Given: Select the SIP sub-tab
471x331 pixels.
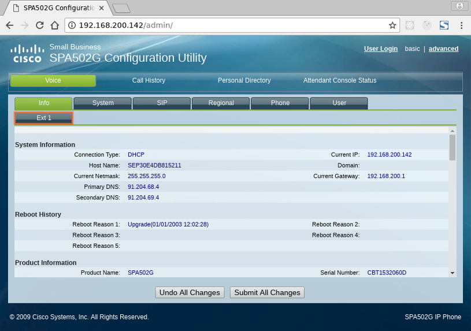Looking at the screenshot, I should (x=162, y=103).
